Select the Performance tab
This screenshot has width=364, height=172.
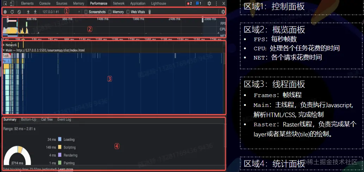[x=99, y=4]
